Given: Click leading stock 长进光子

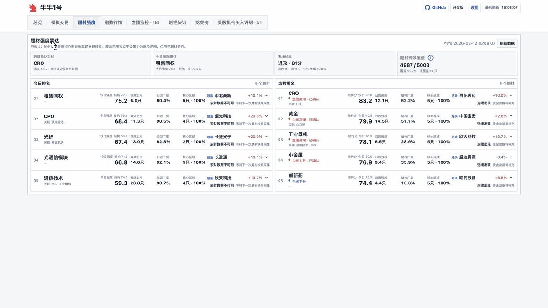Looking at the screenshot, I should (x=223, y=137).
